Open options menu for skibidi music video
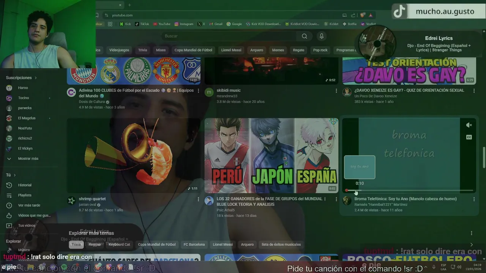Screen dimensions: 486x273 (x=336, y=91)
